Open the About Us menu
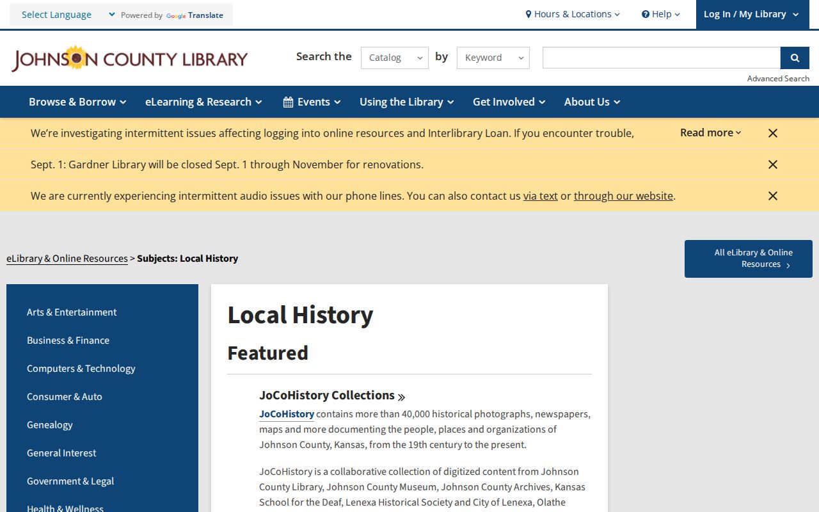Screen dimensions: 819x512 [x=592, y=102]
